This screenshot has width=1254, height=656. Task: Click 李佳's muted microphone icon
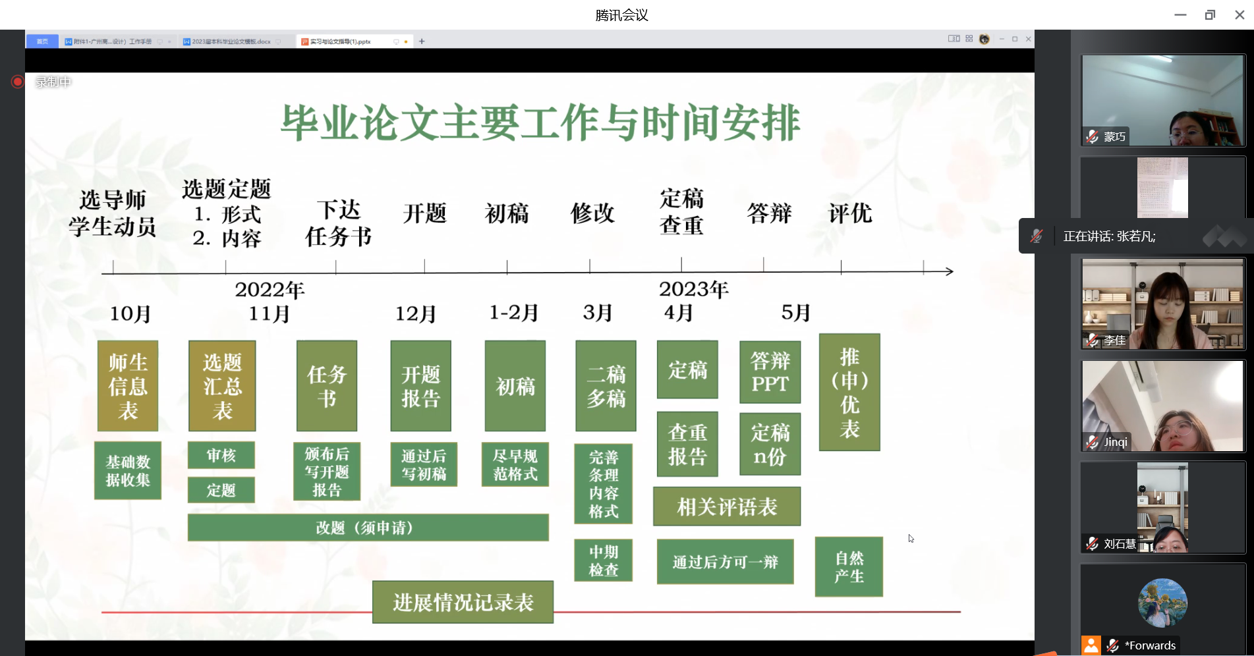pos(1093,340)
